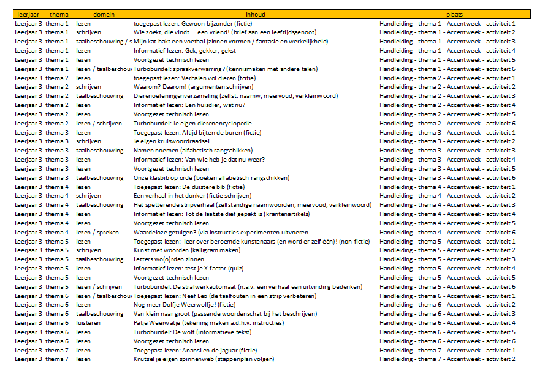Click 'Handleiding - thema 5 - Accentweek - activiteit 5'
Viewport: 537px width, 369px height.
(x=447, y=278)
